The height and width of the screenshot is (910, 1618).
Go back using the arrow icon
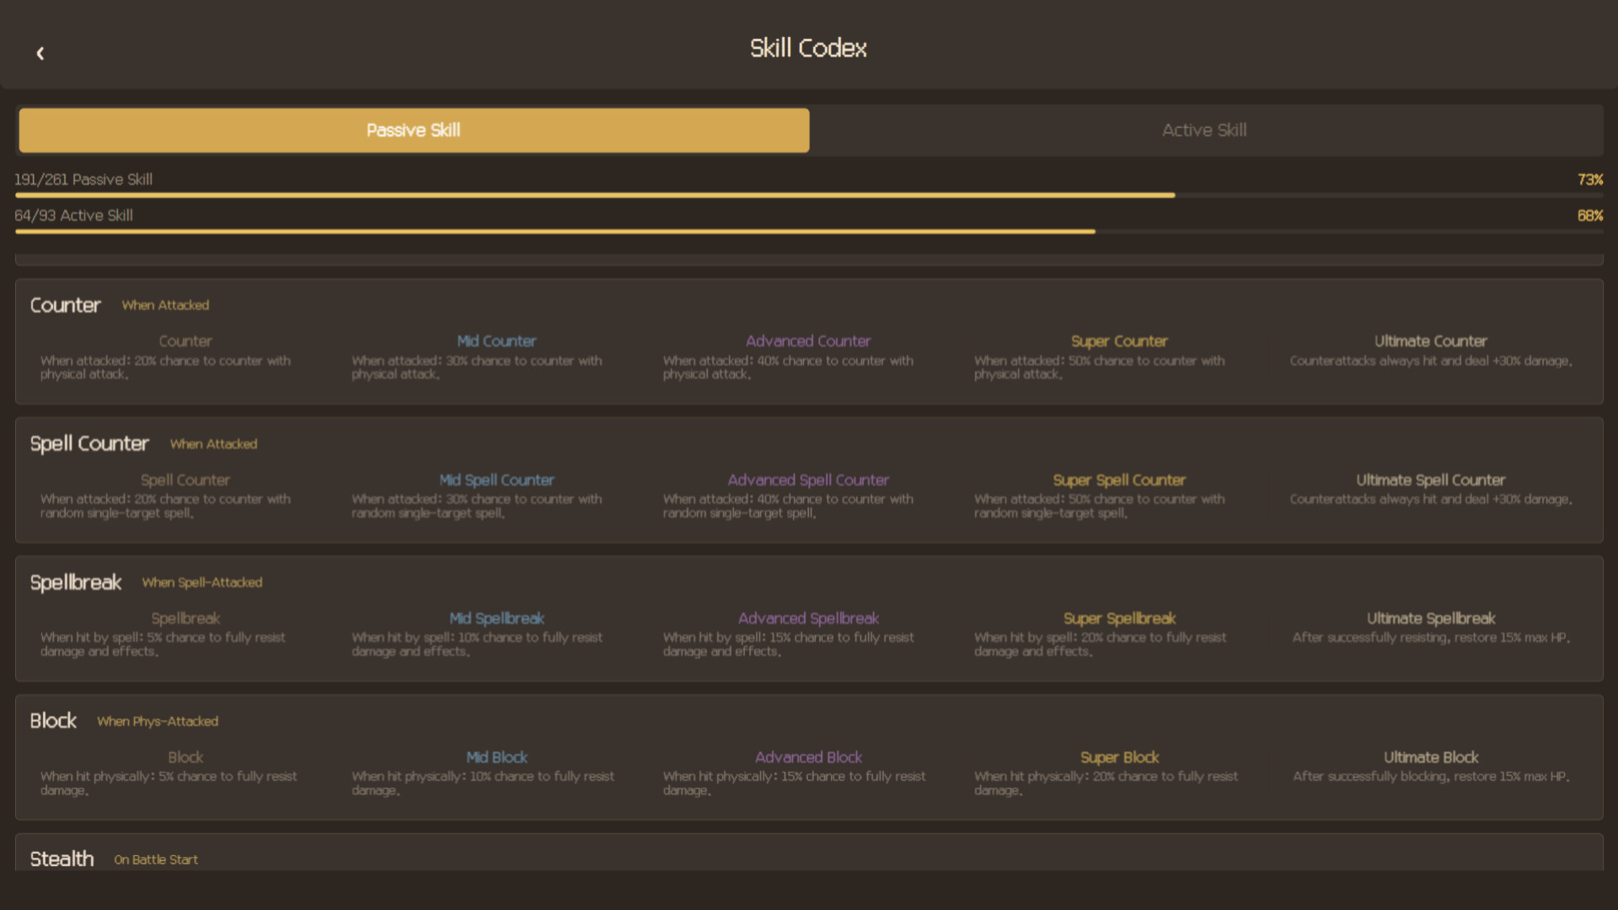tap(40, 53)
